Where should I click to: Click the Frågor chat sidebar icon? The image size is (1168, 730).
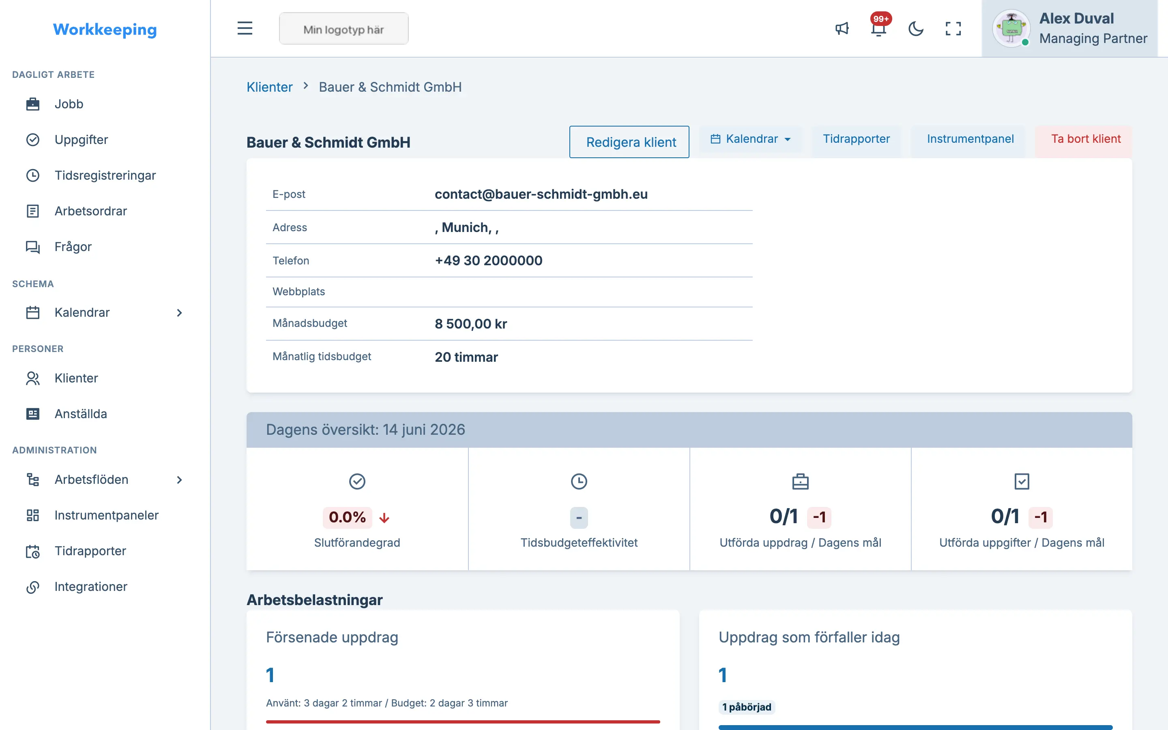(x=32, y=247)
